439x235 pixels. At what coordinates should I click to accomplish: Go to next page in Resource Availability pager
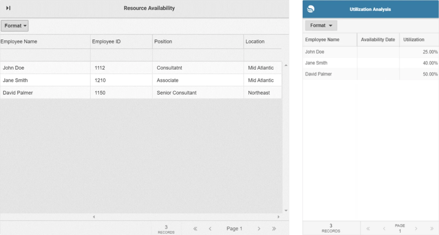point(259,229)
